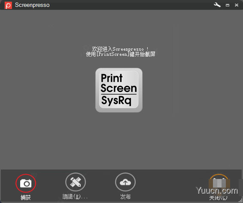Click the 发布 label under cloud icon
Image resolution: width=243 pixels, height=203 pixels.
[125, 197]
